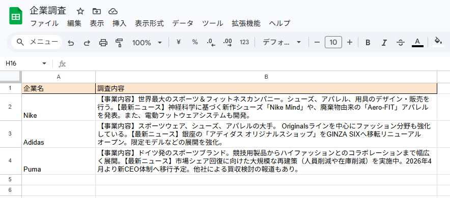This screenshot has width=450, height=198.
Task: Open the 123 number formats menu
Action: (244, 42)
